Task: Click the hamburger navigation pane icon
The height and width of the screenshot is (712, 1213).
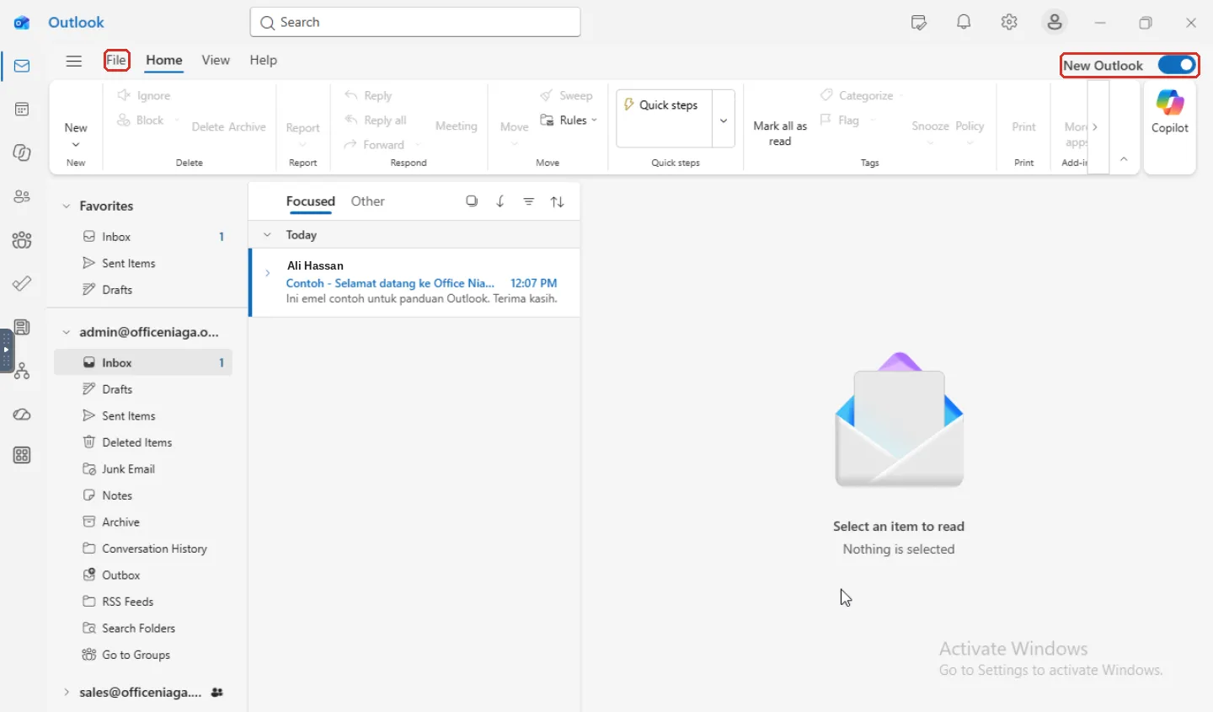Action: 74,61
